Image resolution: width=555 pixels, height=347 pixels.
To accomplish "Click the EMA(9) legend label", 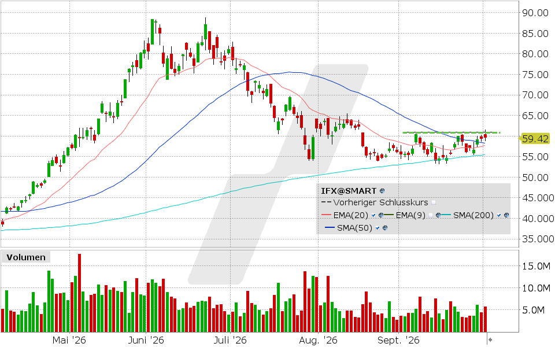I will (410, 215).
